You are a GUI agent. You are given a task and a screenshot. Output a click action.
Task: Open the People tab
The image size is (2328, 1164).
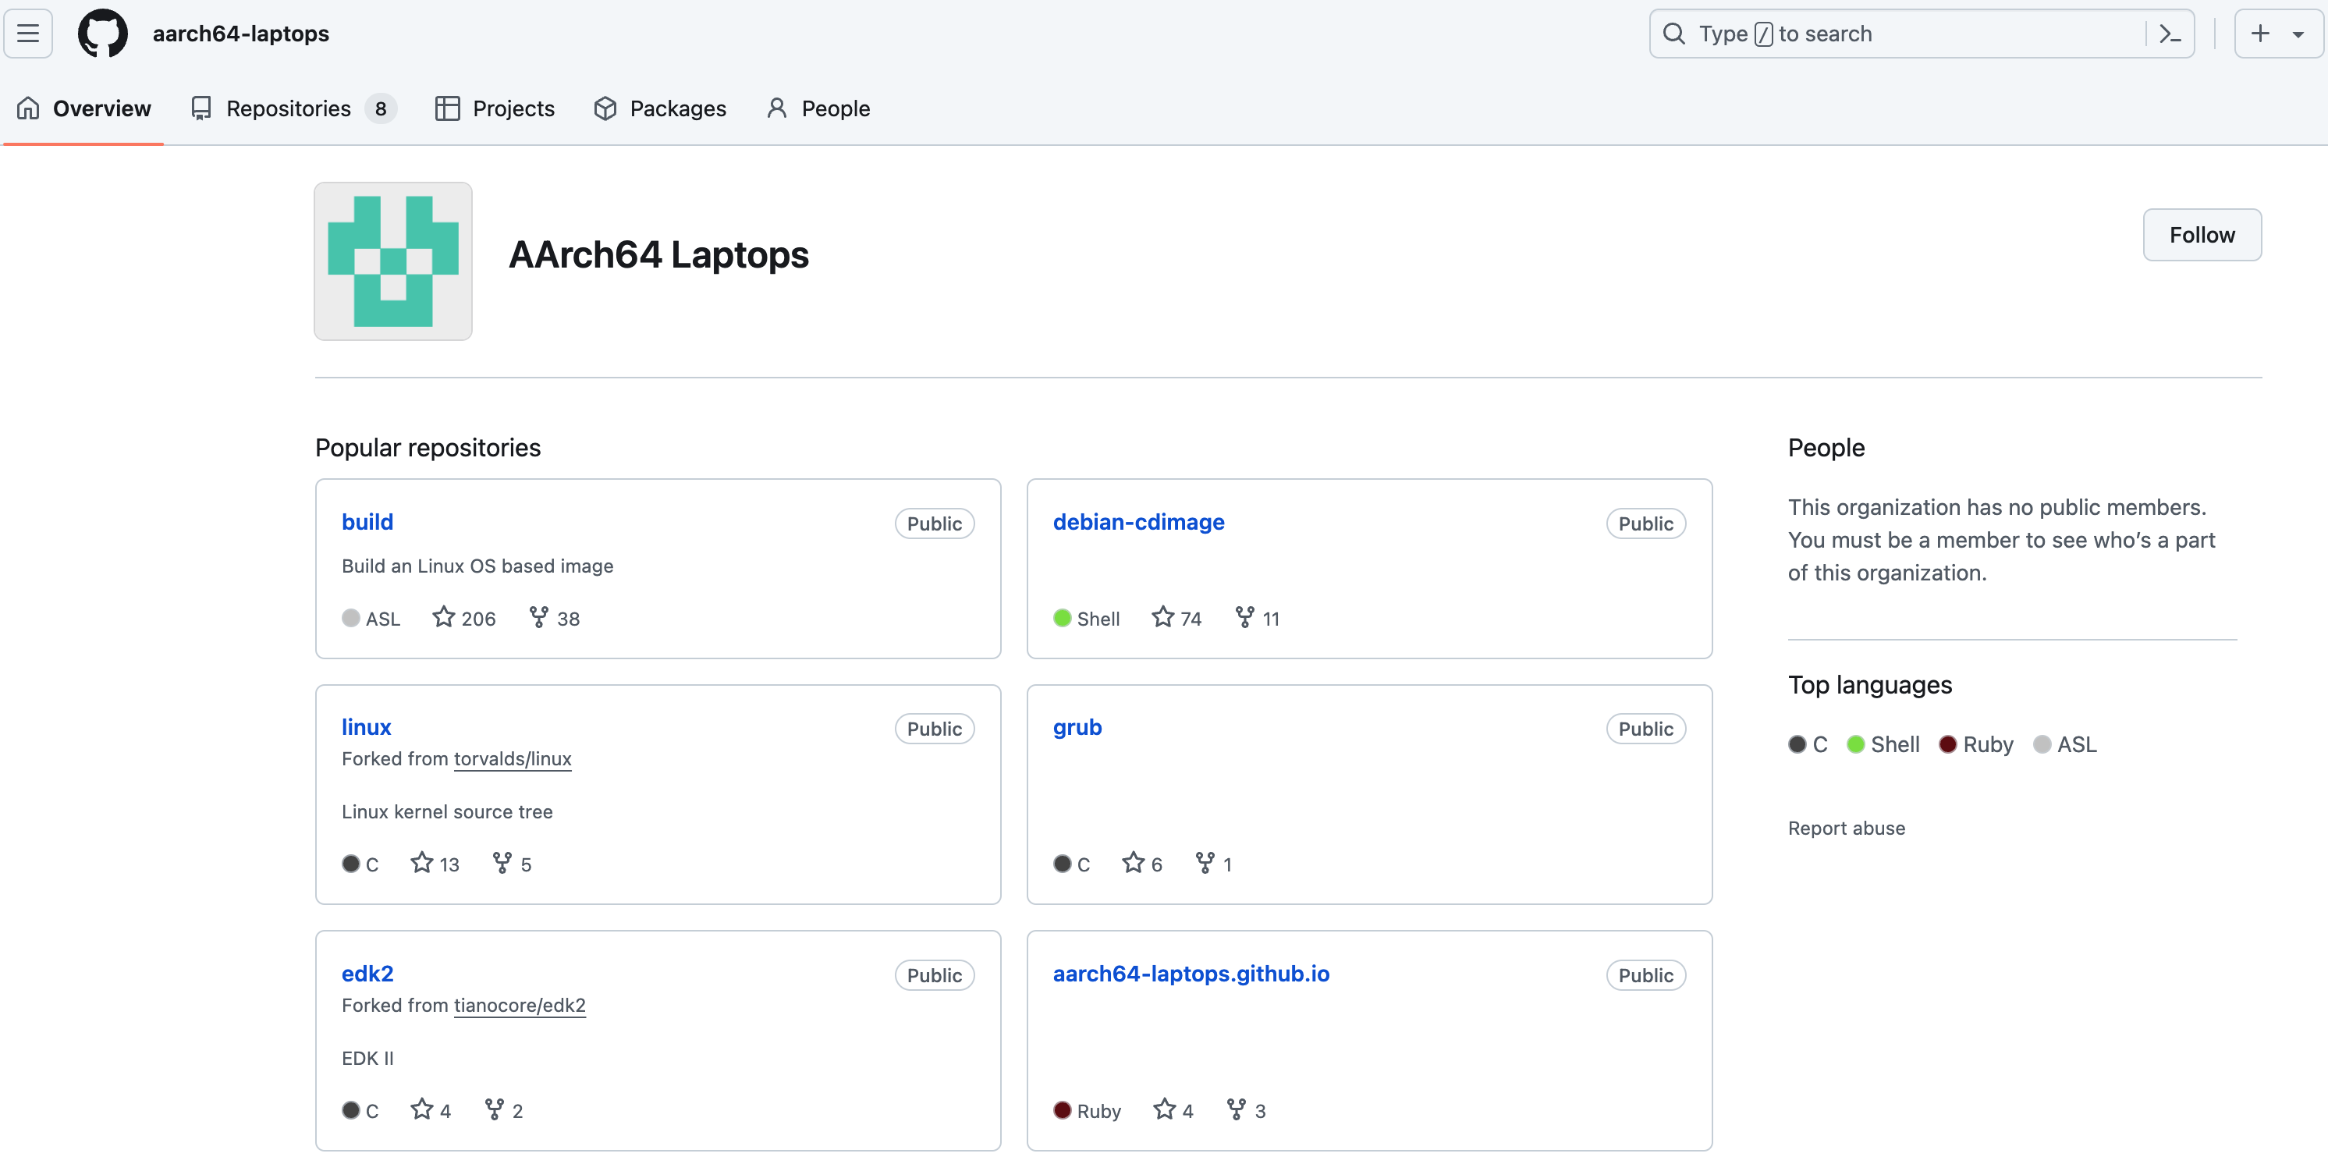coord(818,108)
